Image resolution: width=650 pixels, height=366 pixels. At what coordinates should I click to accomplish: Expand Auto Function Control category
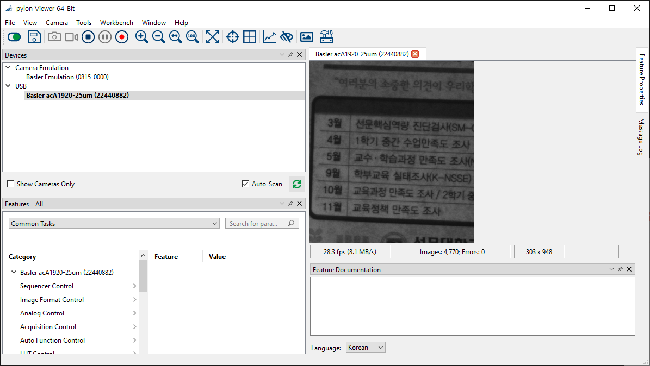coord(134,340)
